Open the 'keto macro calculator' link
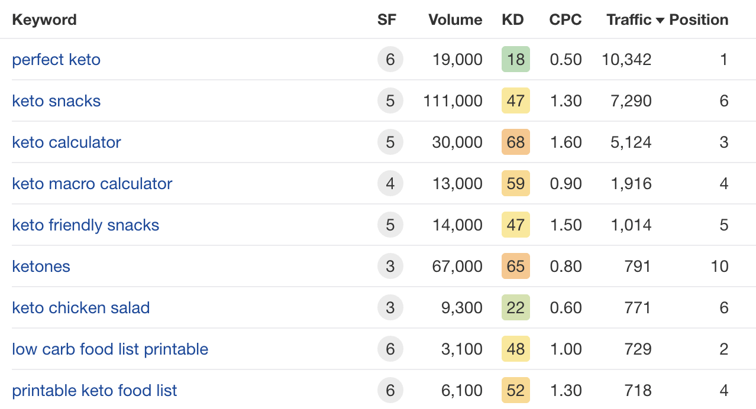The image size is (756, 409). click(x=92, y=184)
